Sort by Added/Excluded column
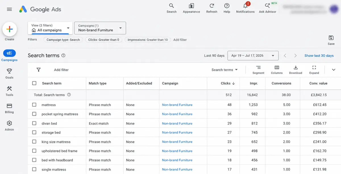 coord(139,83)
